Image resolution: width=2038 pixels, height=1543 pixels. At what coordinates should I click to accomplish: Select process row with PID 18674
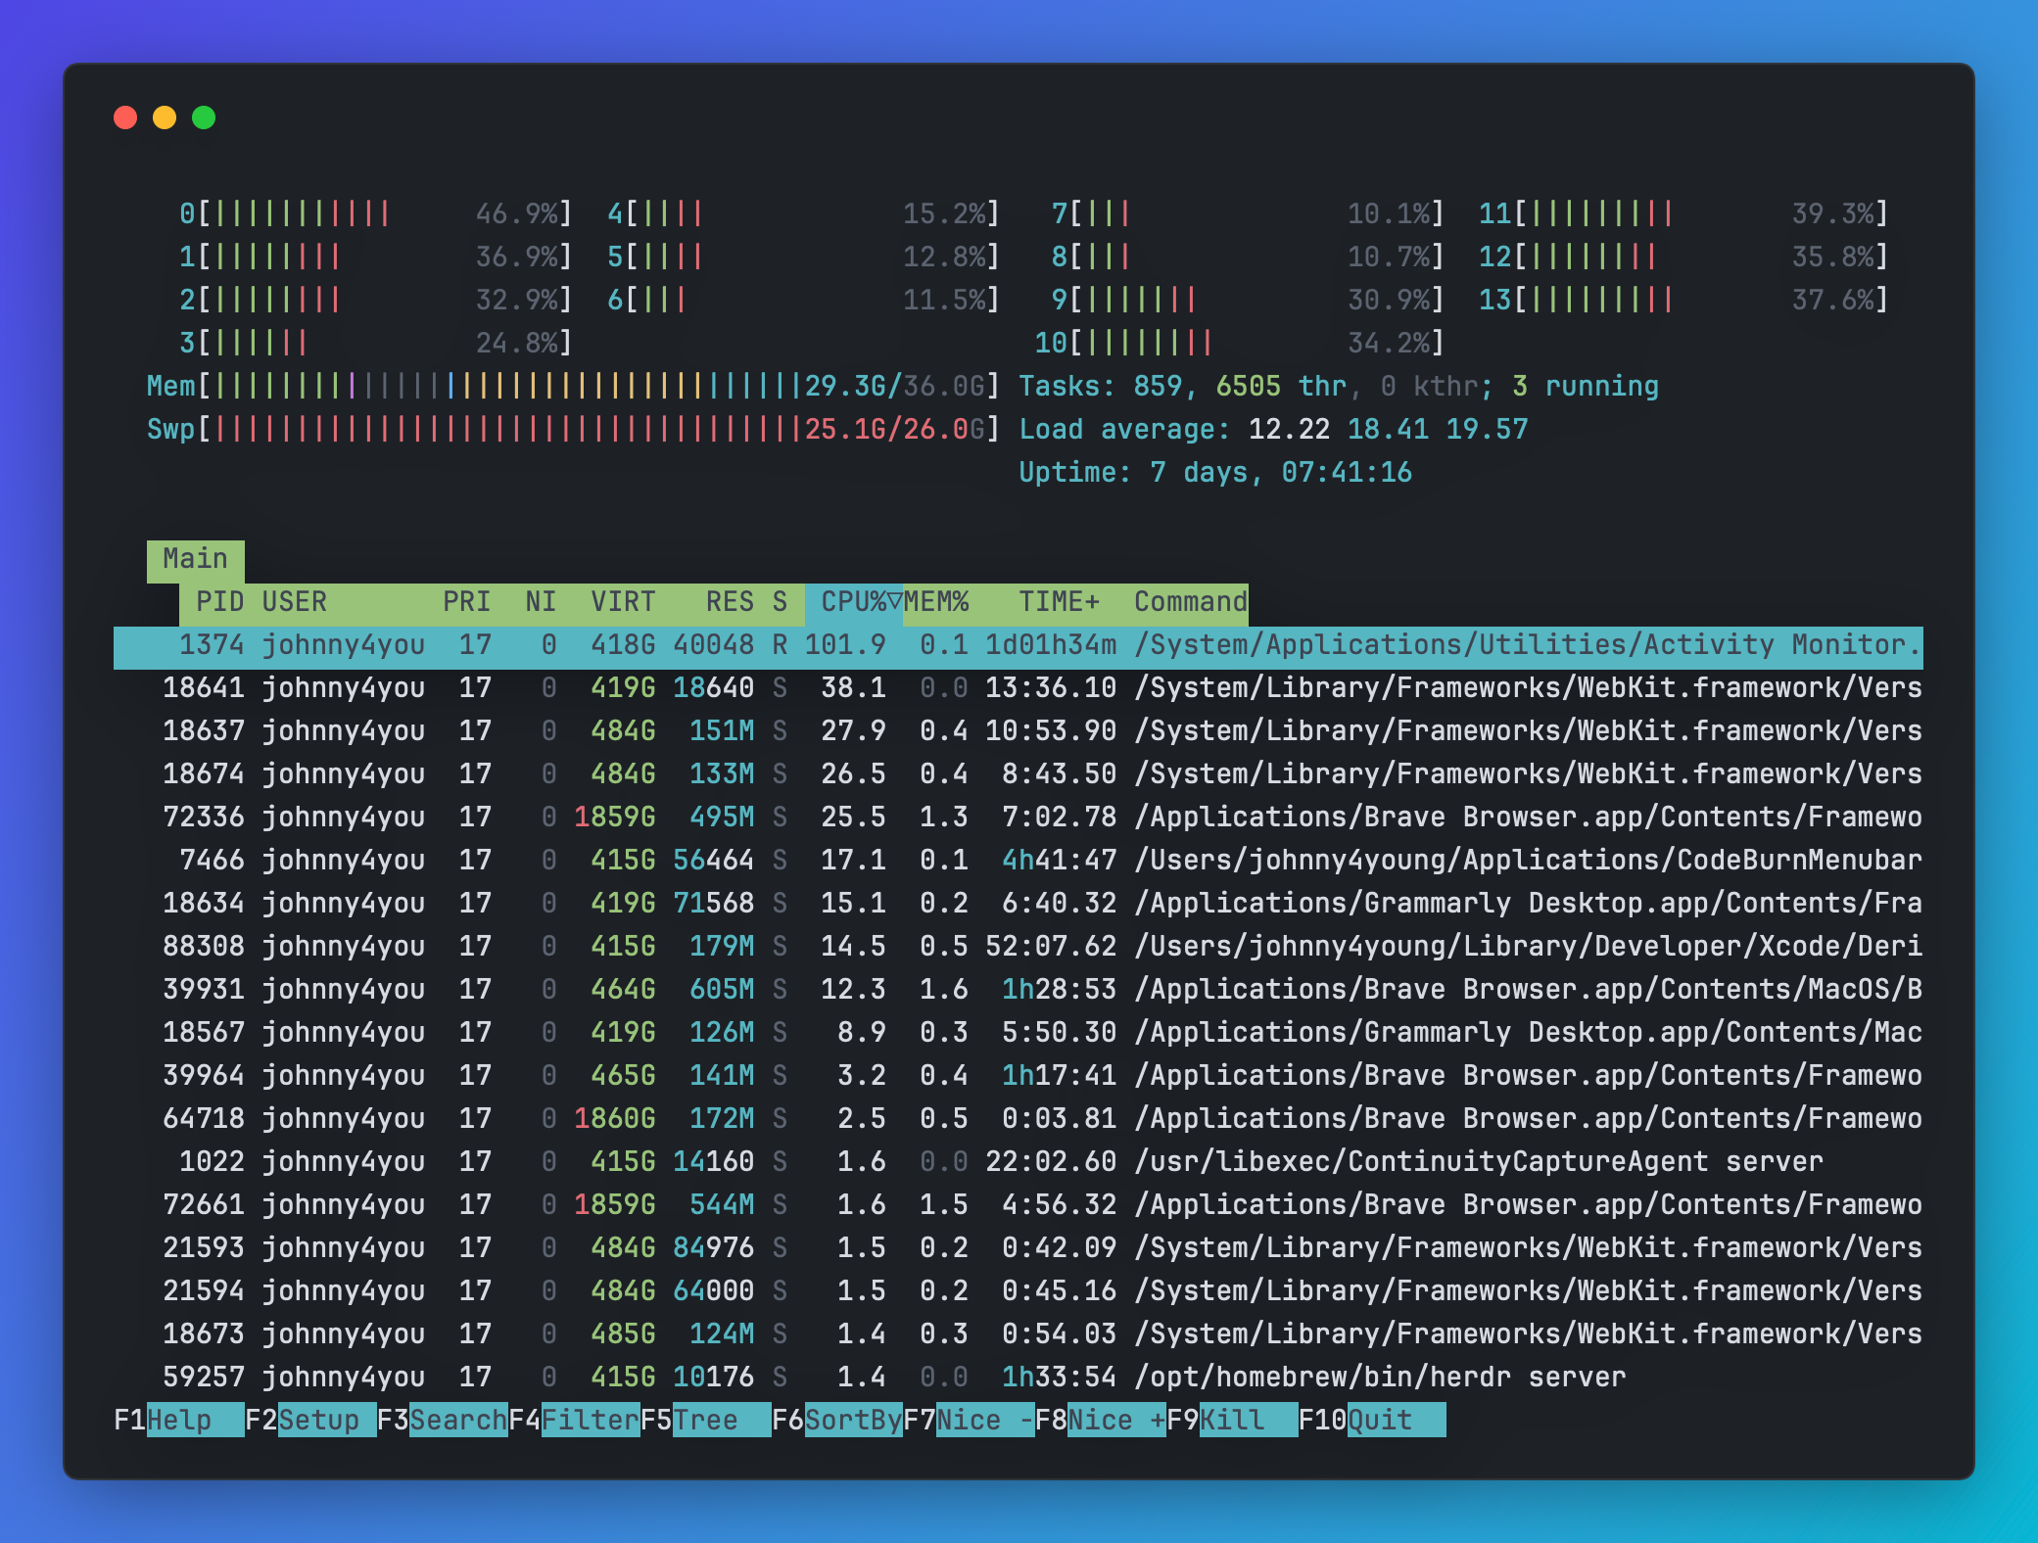[1019, 775]
